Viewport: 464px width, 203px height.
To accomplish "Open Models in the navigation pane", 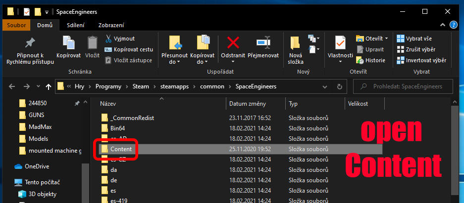I will [x=38, y=139].
